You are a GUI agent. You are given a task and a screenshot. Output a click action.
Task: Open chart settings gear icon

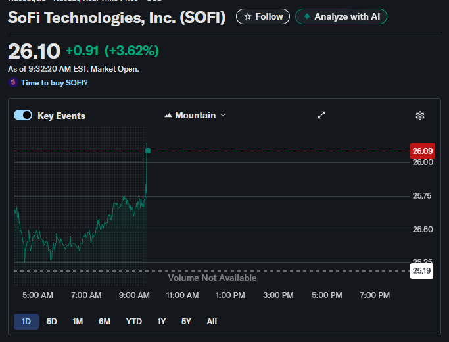[420, 116]
